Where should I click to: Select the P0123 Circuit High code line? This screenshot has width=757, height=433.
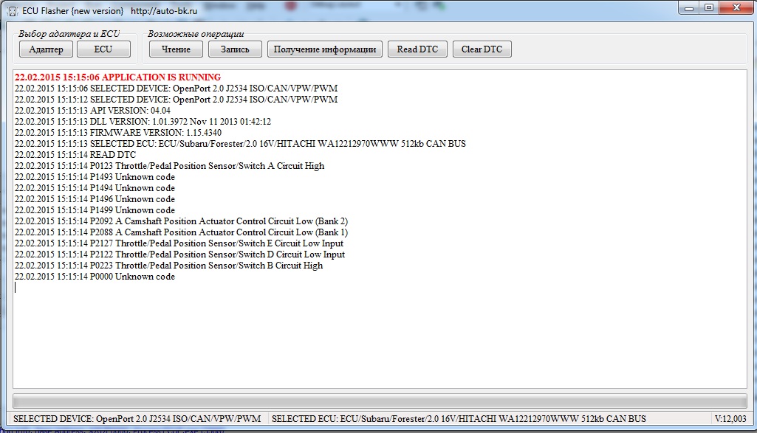click(169, 166)
